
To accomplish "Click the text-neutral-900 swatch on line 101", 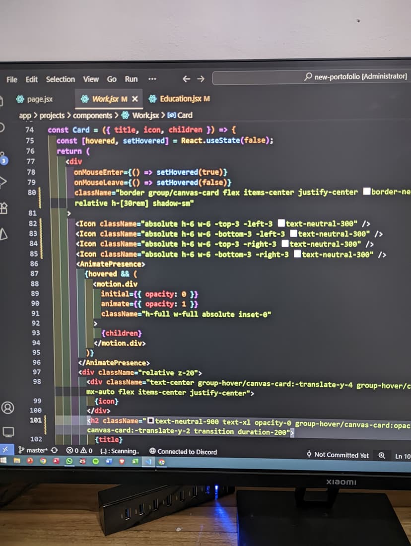I will (x=150, y=421).
